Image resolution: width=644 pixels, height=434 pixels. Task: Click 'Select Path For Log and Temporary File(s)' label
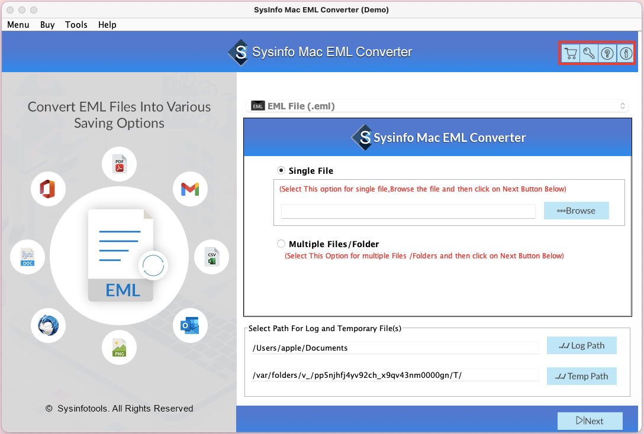(325, 329)
